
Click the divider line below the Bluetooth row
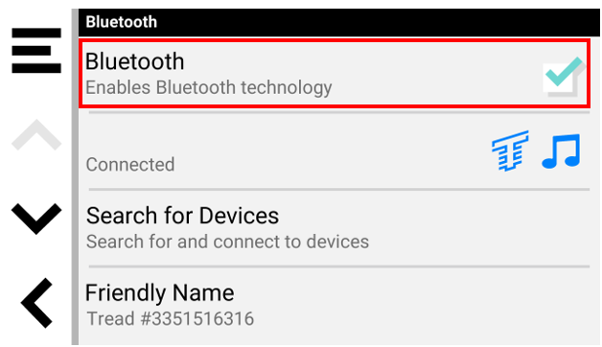pos(339,112)
